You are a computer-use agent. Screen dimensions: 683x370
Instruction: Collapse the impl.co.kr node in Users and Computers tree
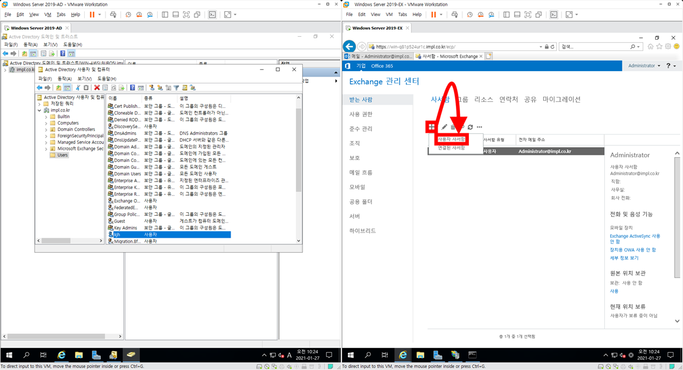click(x=39, y=110)
